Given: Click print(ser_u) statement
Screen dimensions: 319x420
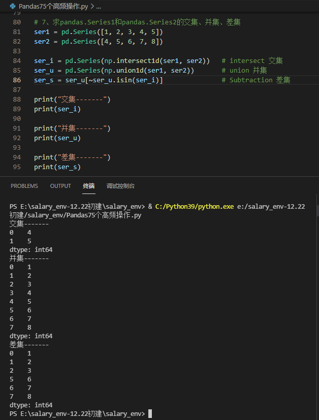Looking at the screenshot, I should (x=57, y=138).
